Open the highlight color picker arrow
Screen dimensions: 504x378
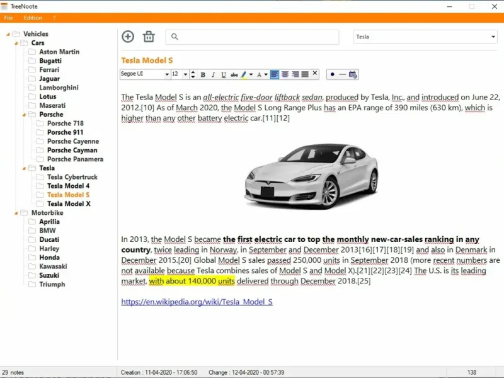pyautogui.click(x=251, y=74)
